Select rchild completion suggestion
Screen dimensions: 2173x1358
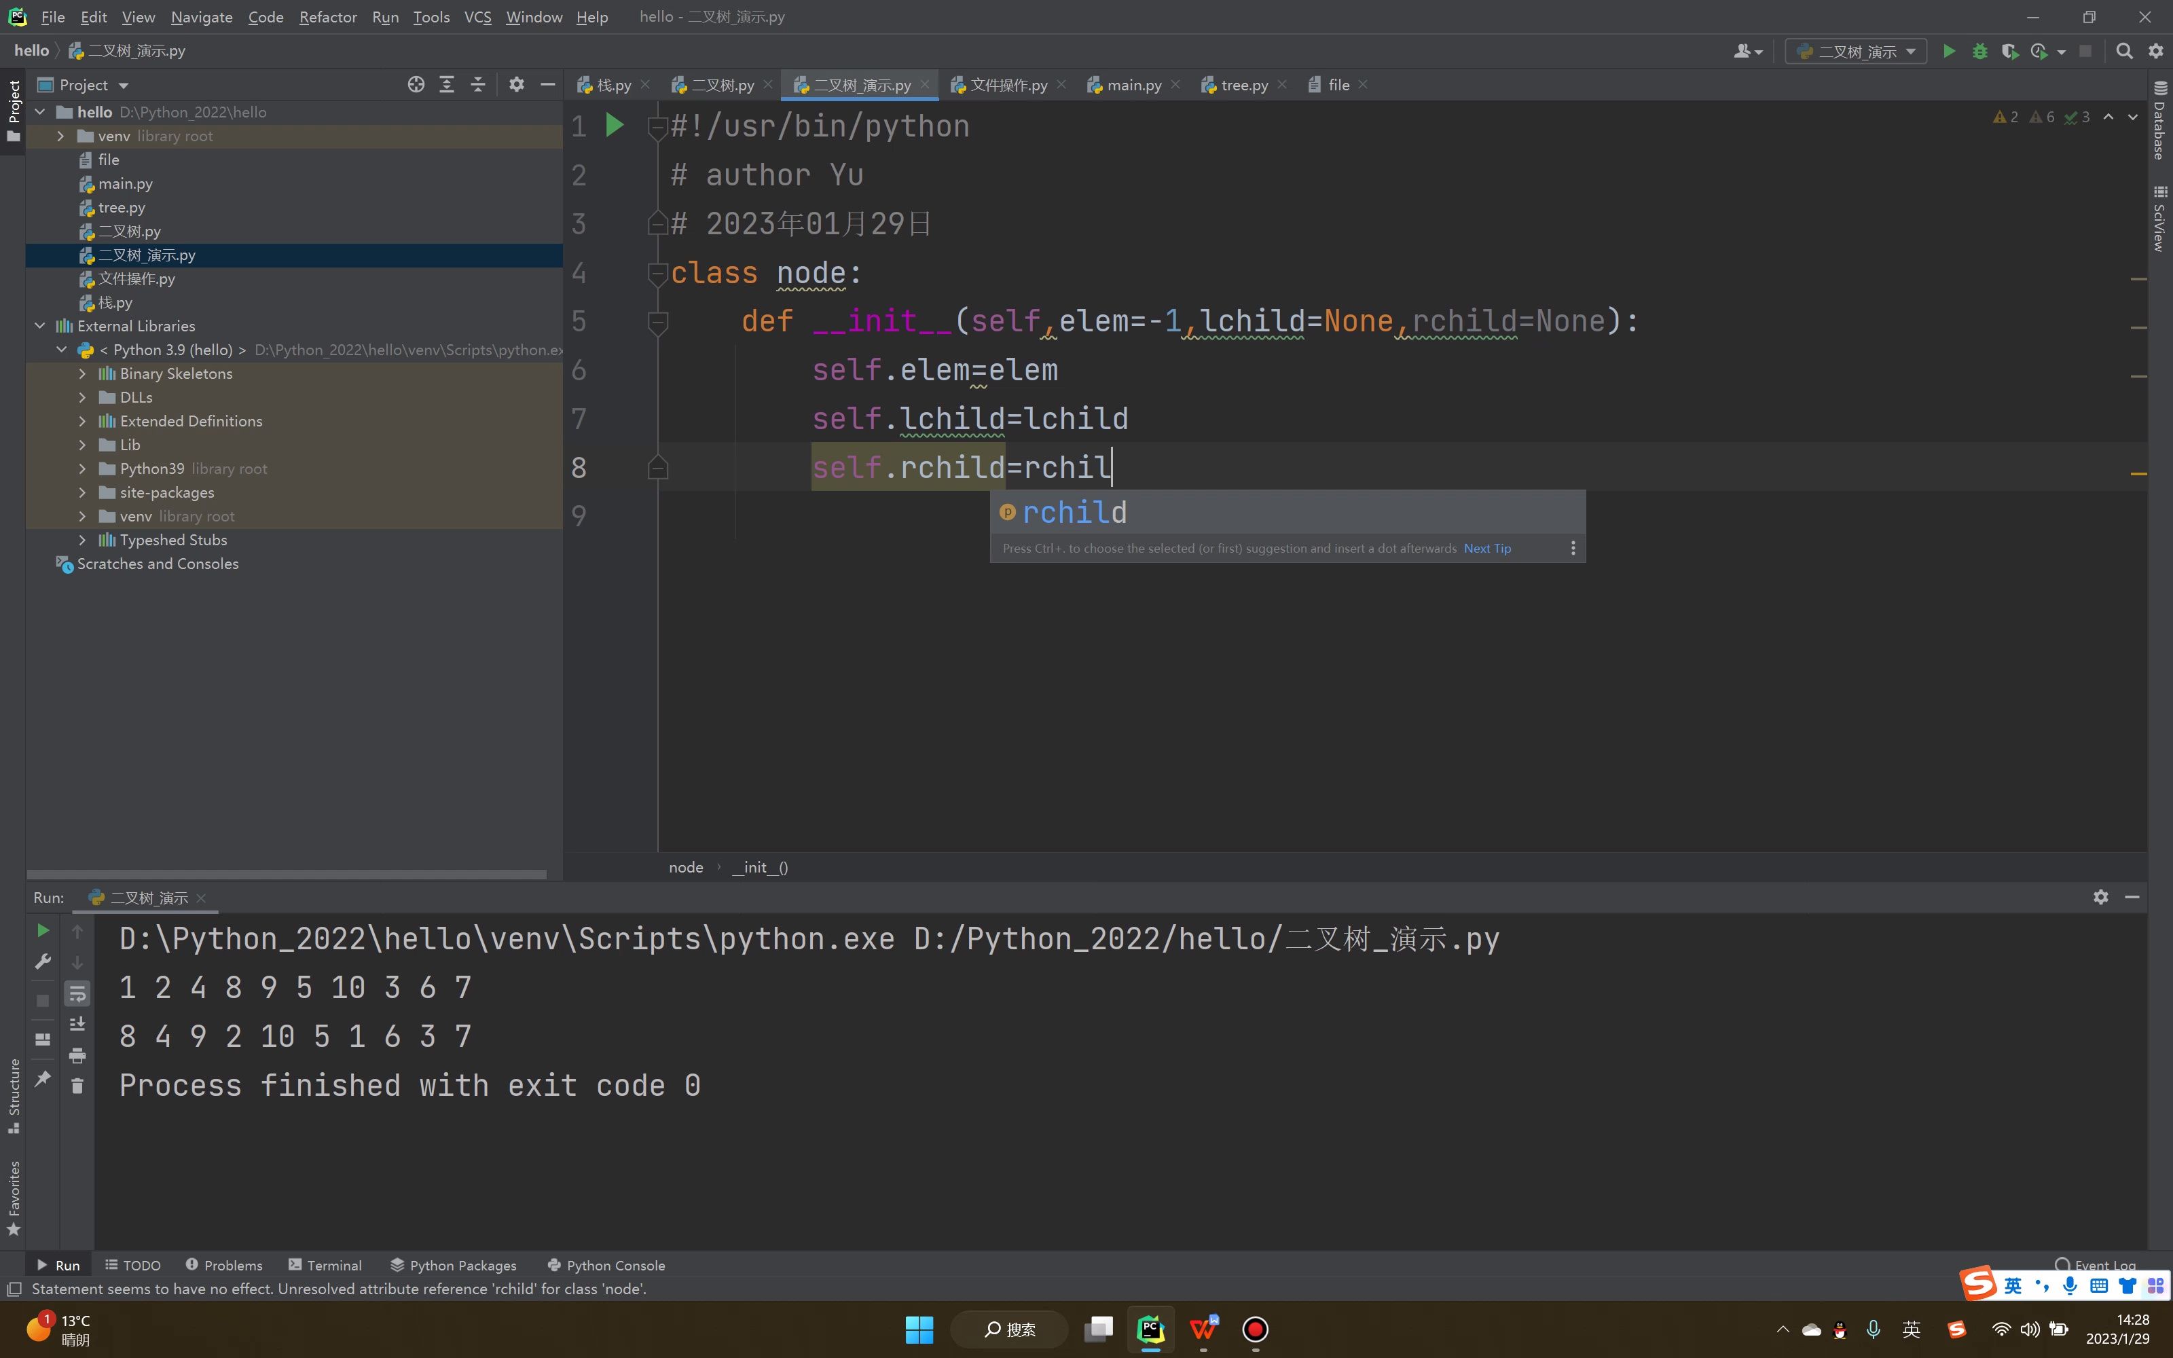[x=1287, y=512]
